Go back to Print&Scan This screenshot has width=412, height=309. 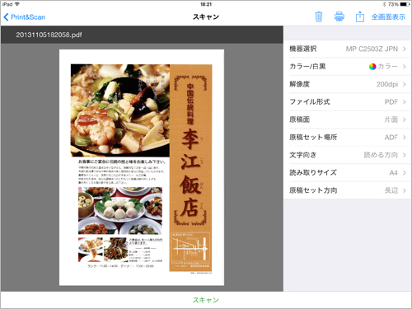pyautogui.click(x=25, y=17)
